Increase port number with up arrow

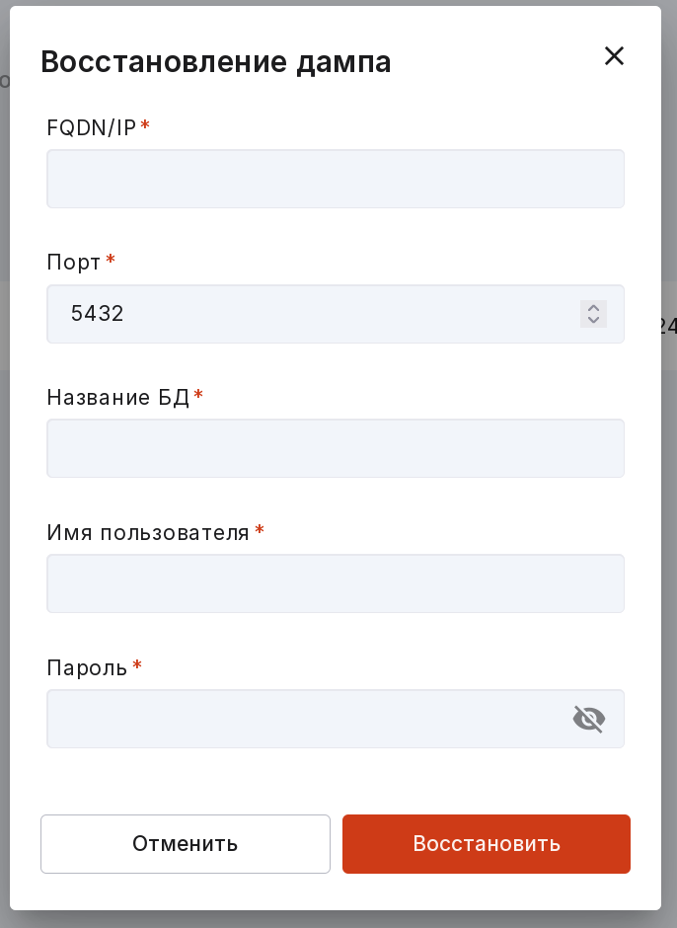pyautogui.click(x=593, y=307)
